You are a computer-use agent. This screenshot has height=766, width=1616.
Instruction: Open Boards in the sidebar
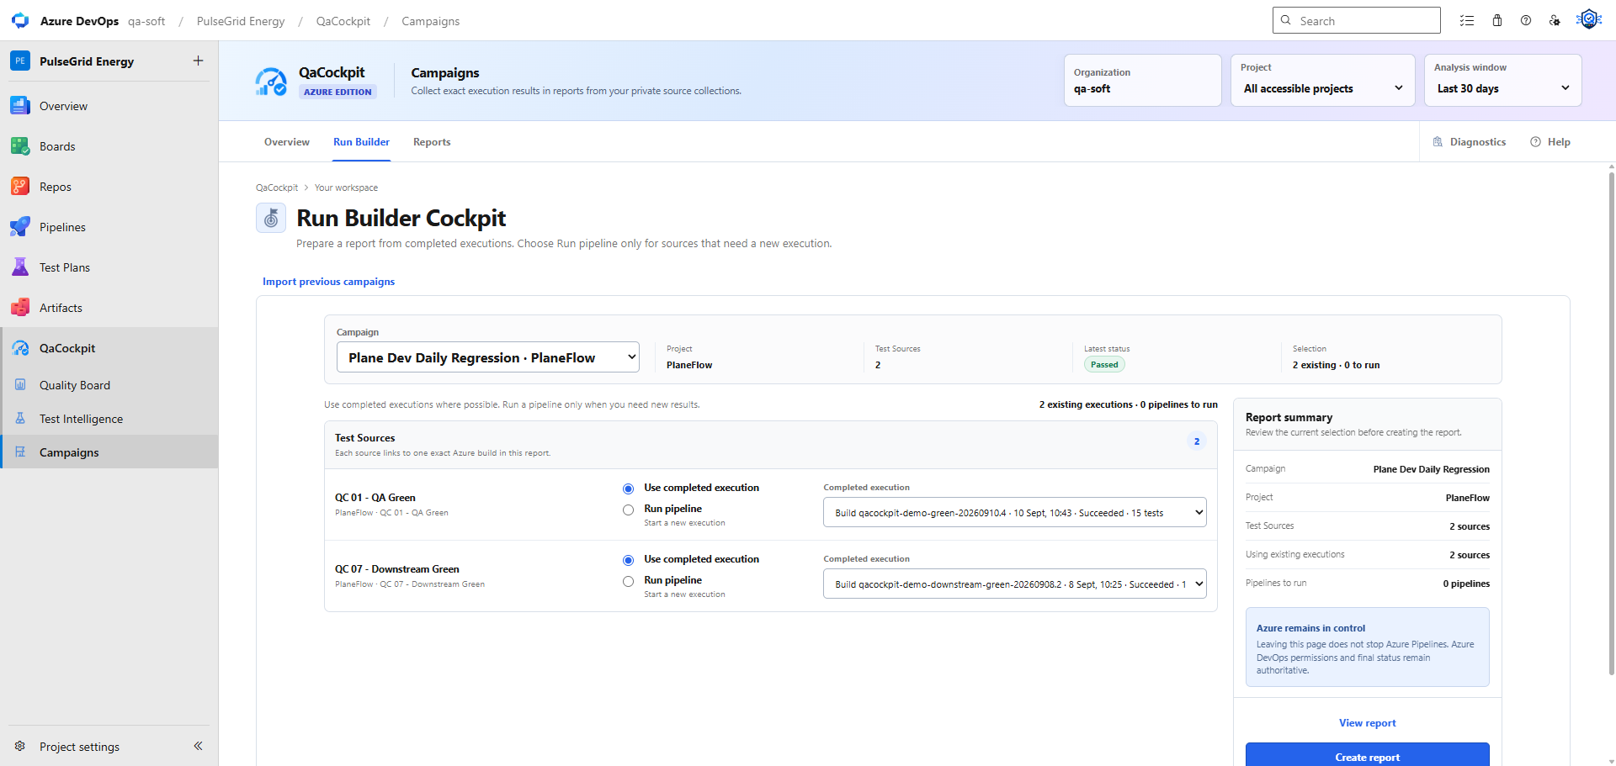click(x=109, y=146)
